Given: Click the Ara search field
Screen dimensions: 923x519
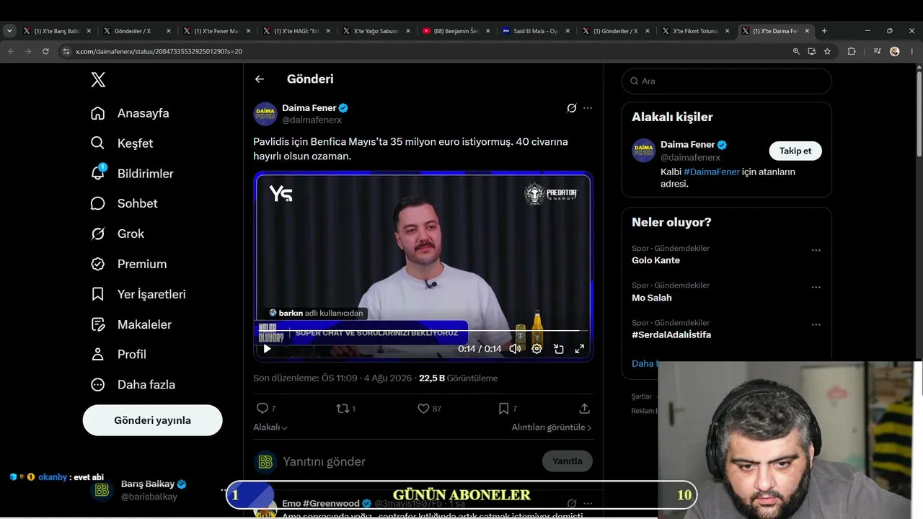Looking at the screenshot, I should 727,81.
